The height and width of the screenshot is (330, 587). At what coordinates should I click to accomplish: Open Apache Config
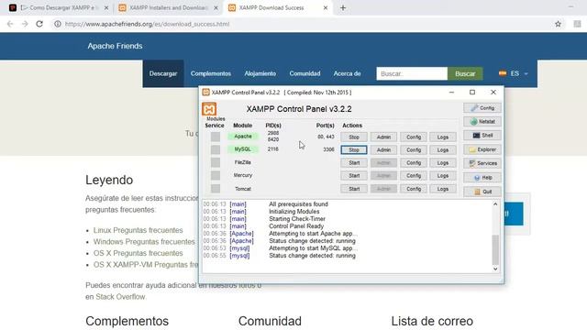(x=414, y=137)
